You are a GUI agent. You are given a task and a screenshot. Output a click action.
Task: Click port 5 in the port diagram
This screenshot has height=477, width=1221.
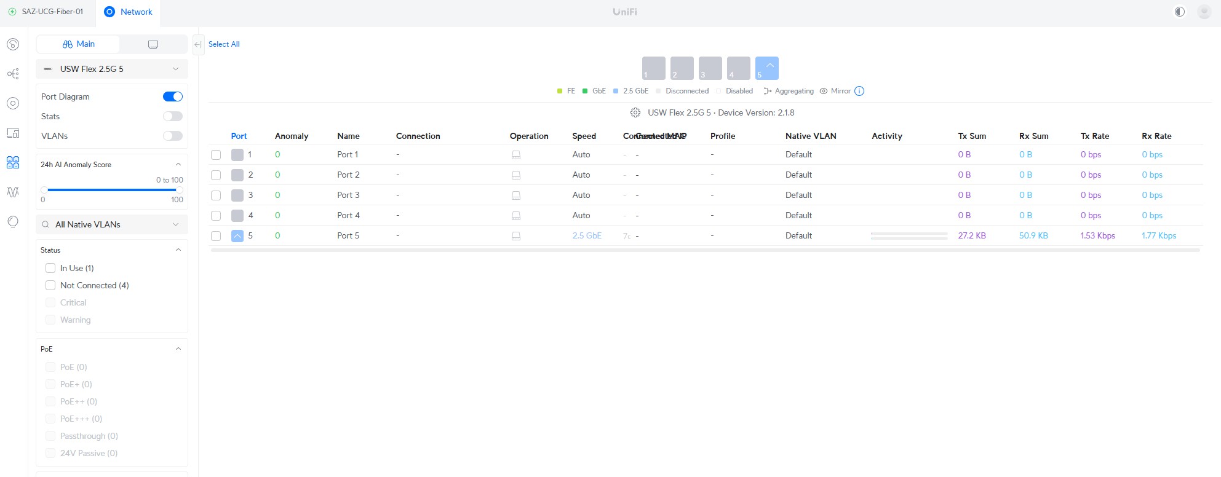(766, 68)
